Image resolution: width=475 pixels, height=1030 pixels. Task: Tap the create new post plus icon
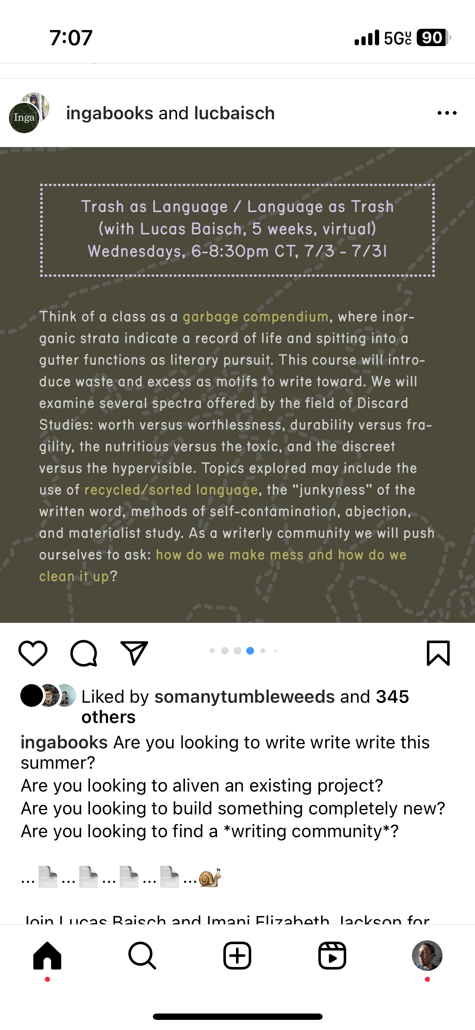tap(237, 956)
